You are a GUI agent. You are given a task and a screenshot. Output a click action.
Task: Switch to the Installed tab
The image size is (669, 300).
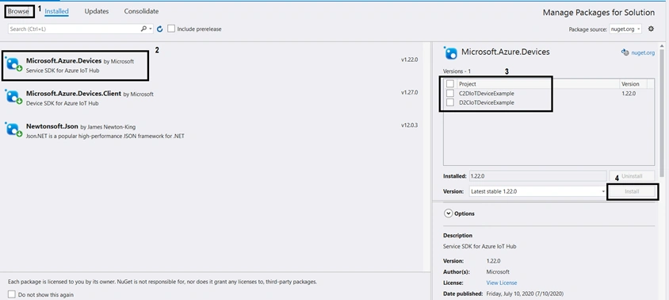(57, 12)
